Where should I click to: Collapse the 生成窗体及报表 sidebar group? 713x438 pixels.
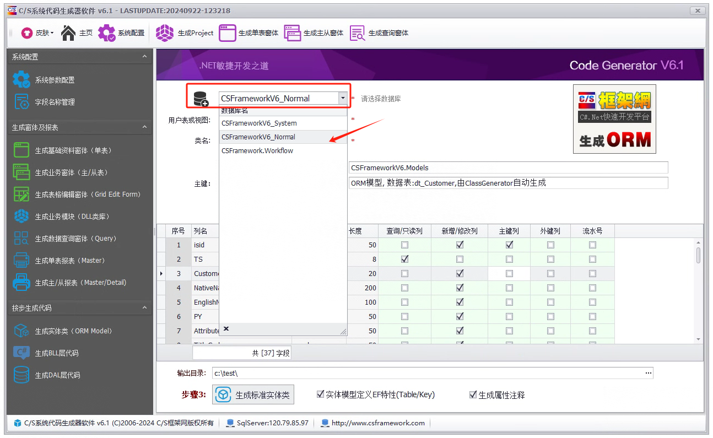(144, 127)
